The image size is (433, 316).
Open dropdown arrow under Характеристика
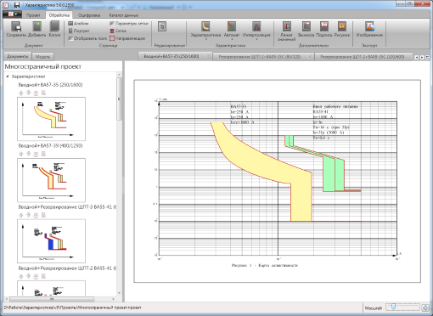[206, 39]
